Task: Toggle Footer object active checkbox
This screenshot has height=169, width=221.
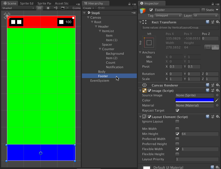Action: click(x=151, y=10)
